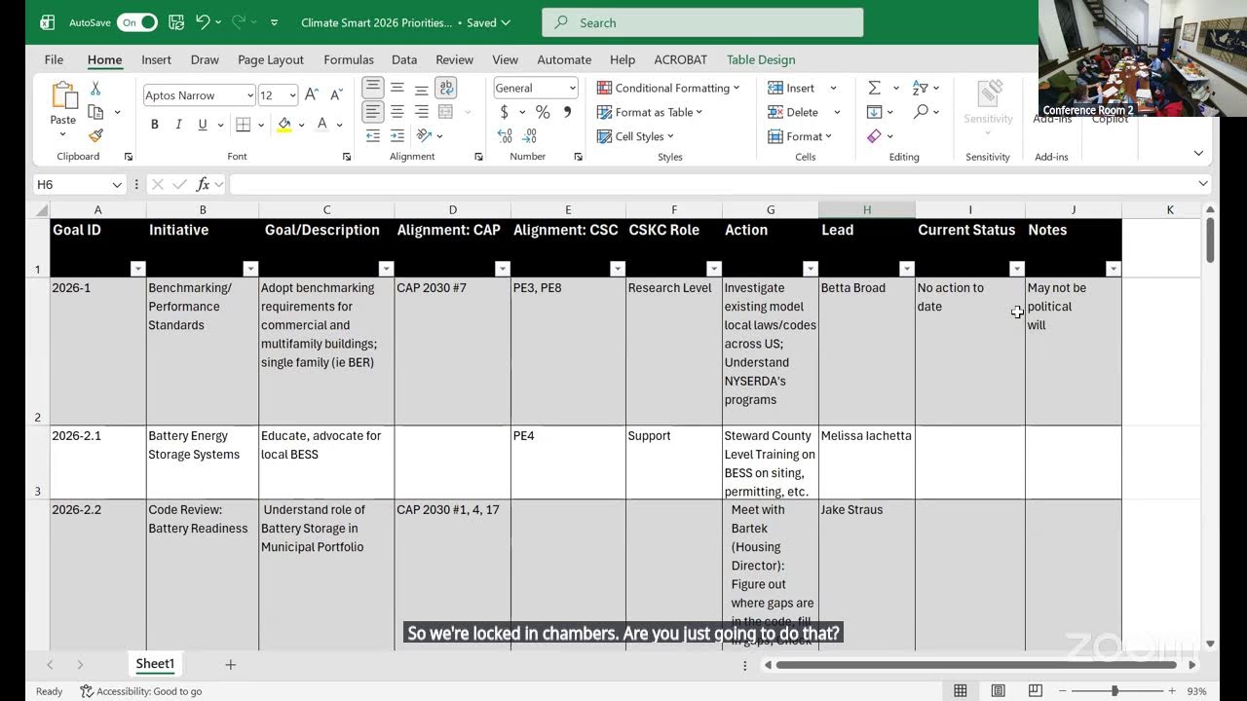Click the Copy icon
Viewport: 1247px width, 701px height.
tap(95, 112)
